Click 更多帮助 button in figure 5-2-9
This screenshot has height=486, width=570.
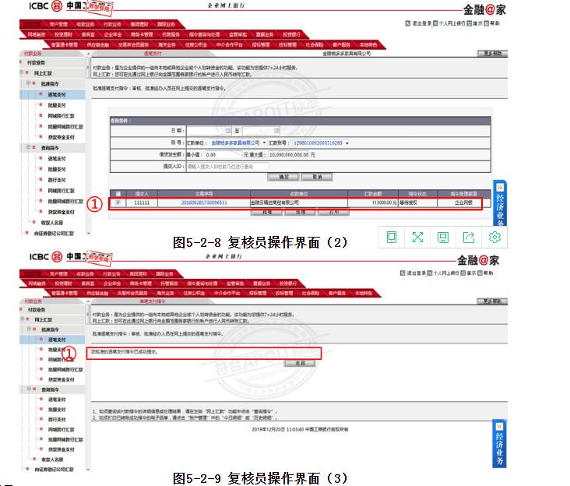(492, 301)
